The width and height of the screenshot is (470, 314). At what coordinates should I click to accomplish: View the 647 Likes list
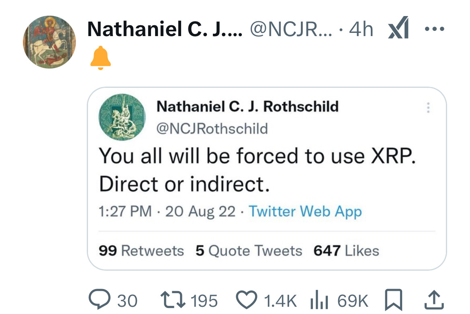[346, 251]
